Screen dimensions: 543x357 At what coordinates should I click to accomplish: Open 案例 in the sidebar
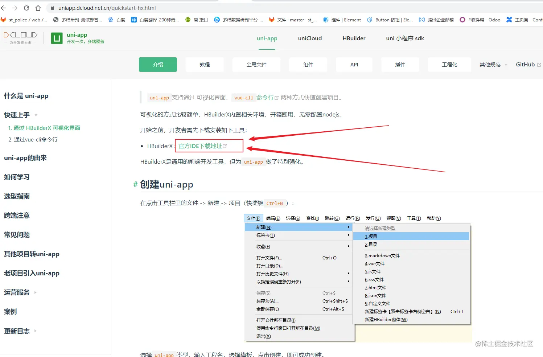[x=10, y=312]
